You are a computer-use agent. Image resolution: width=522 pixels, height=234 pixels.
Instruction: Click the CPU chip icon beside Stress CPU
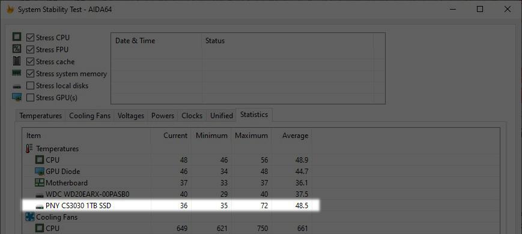click(x=17, y=37)
